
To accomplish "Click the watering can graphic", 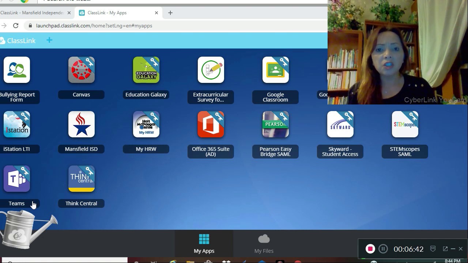I will pyautogui.click(x=29, y=229).
